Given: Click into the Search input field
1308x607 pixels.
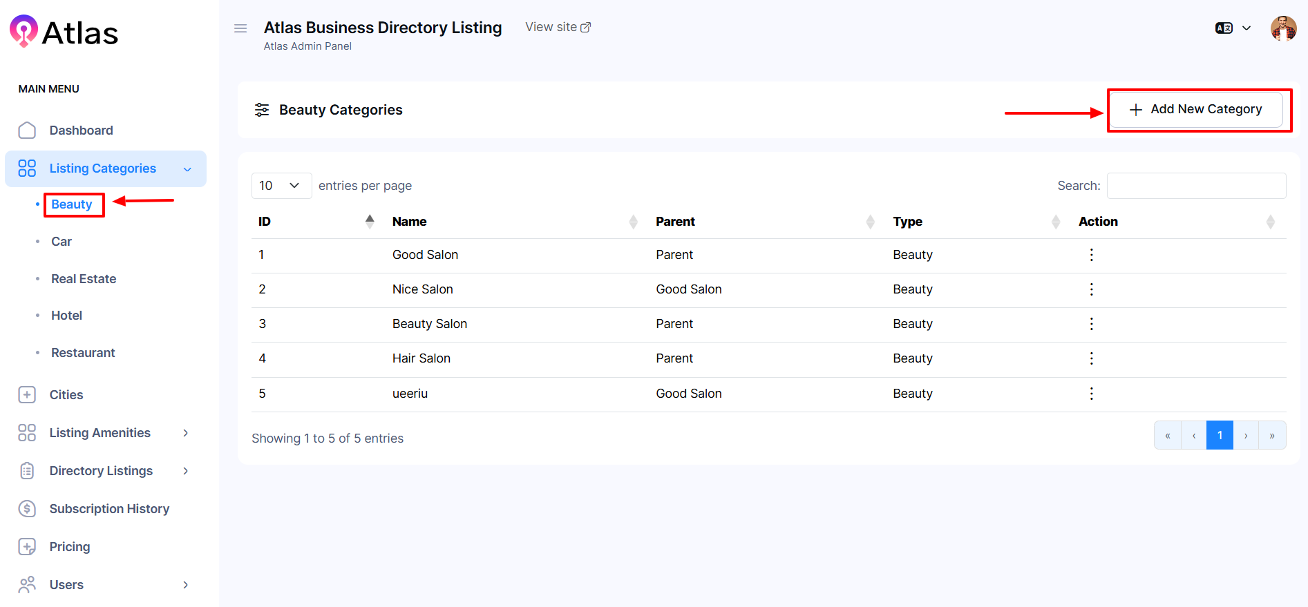Looking at the screenshot, I should tap(1196, 186).
